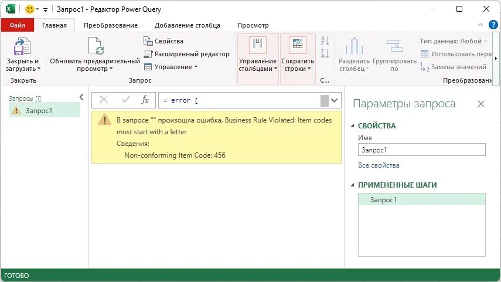The height and width of the screenshot is (282, 501).
Task: Collapse ПРИМЕНЕННЫЕ ШАГИ section
Action: [352, 185]
